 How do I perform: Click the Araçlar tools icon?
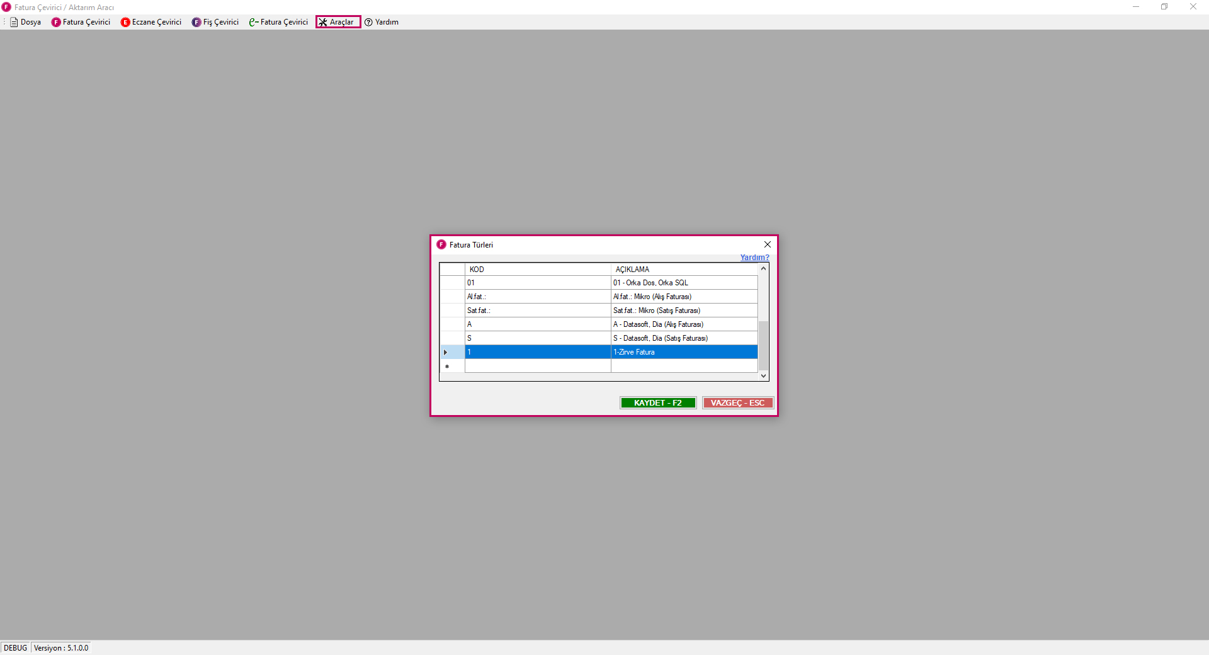tap(323, 22)
